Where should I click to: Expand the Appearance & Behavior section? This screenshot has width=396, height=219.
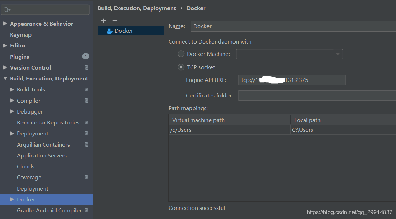pos(5,24)
